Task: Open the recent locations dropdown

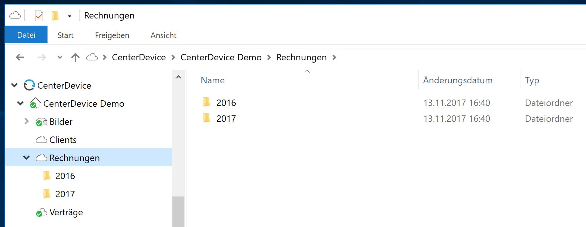Action: (60, 58)
